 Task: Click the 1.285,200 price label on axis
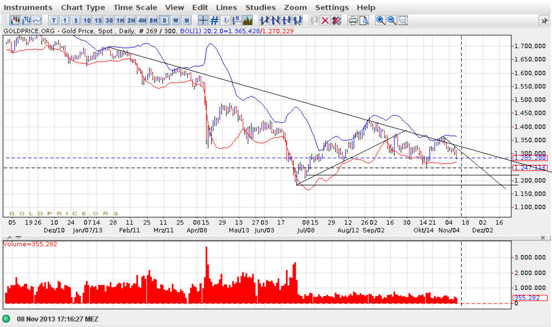[530, 158]
